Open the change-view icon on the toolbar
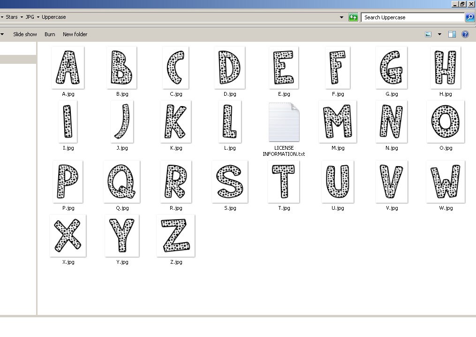Image resolution: width=476 pixels, height=337 pixels. pyautogui.click(x=428, y=34)
